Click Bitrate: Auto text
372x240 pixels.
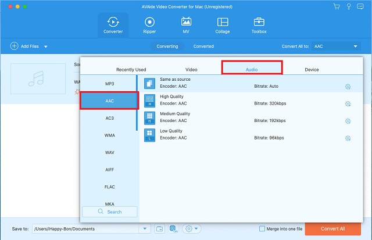[266, 87]
